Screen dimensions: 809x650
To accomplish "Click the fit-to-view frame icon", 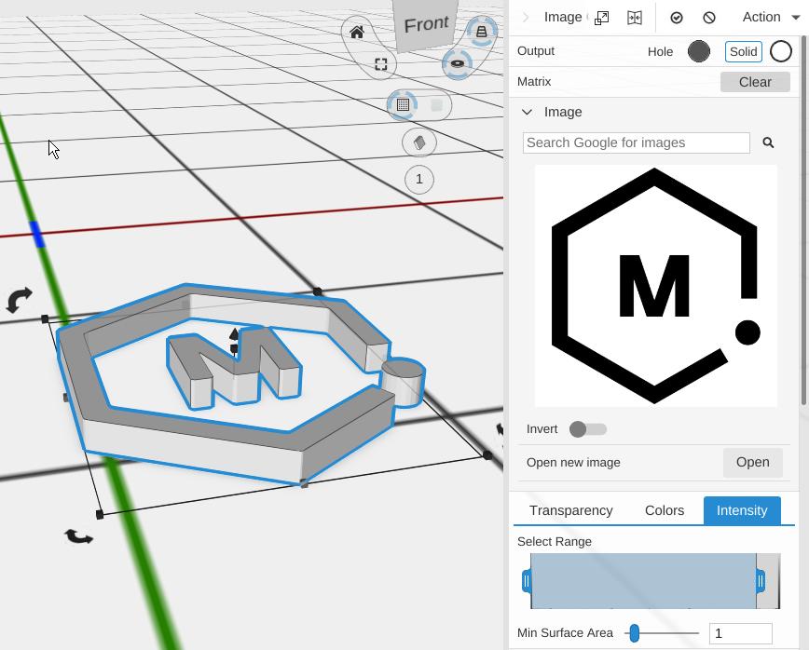I will (x=381, y=64).
